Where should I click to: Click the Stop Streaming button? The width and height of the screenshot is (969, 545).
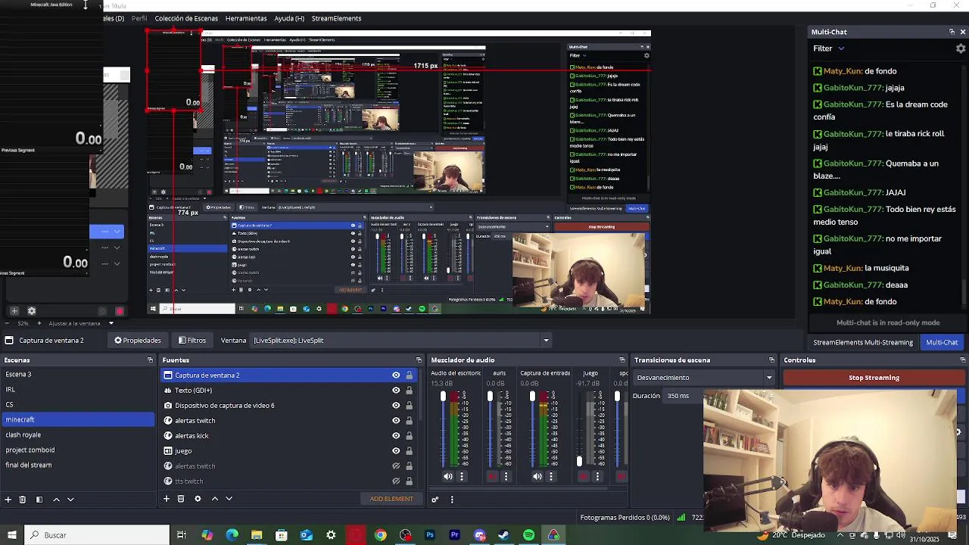tap(874, 378)
